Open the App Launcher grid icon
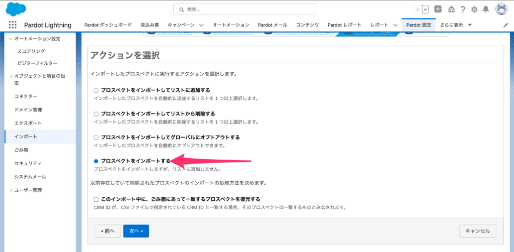This screenshot has height=252, width=514. pyautogui.click(x=13, y=25)
